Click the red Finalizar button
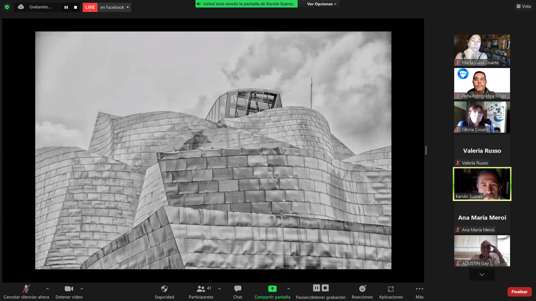Screen dimensions: 536x301 (519, 292)
